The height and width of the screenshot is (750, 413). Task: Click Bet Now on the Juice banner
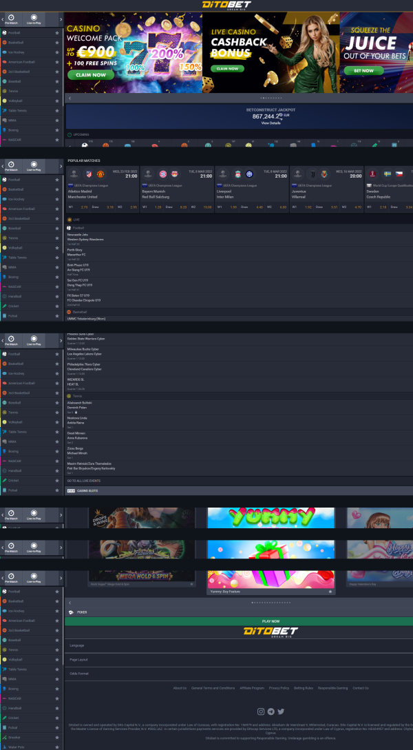364,71
